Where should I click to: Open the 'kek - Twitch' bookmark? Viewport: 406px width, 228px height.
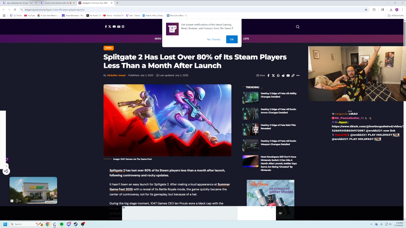[133, 15]
